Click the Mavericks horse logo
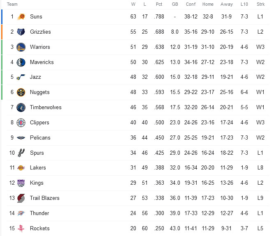 [21, 62]
